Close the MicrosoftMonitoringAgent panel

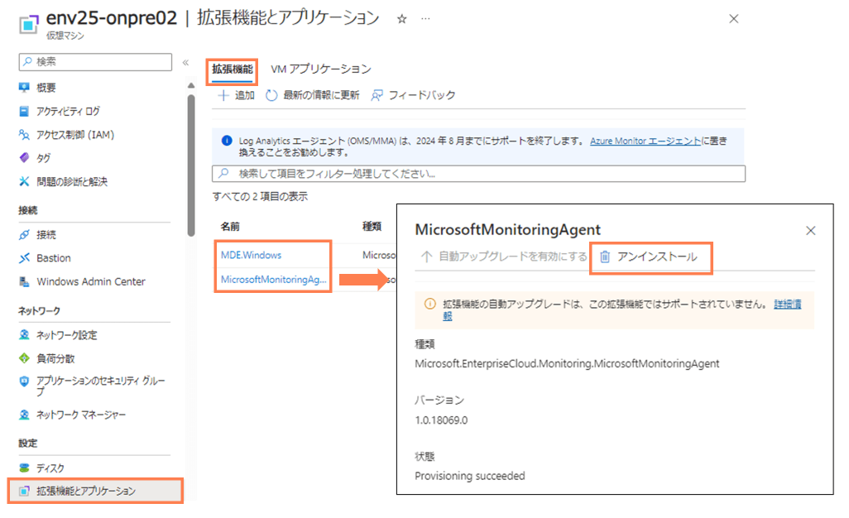coord(811,231)
